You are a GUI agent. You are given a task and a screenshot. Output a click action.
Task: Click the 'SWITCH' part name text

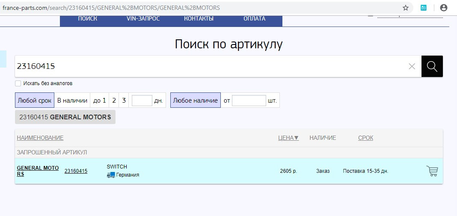[x=117, y=167]
